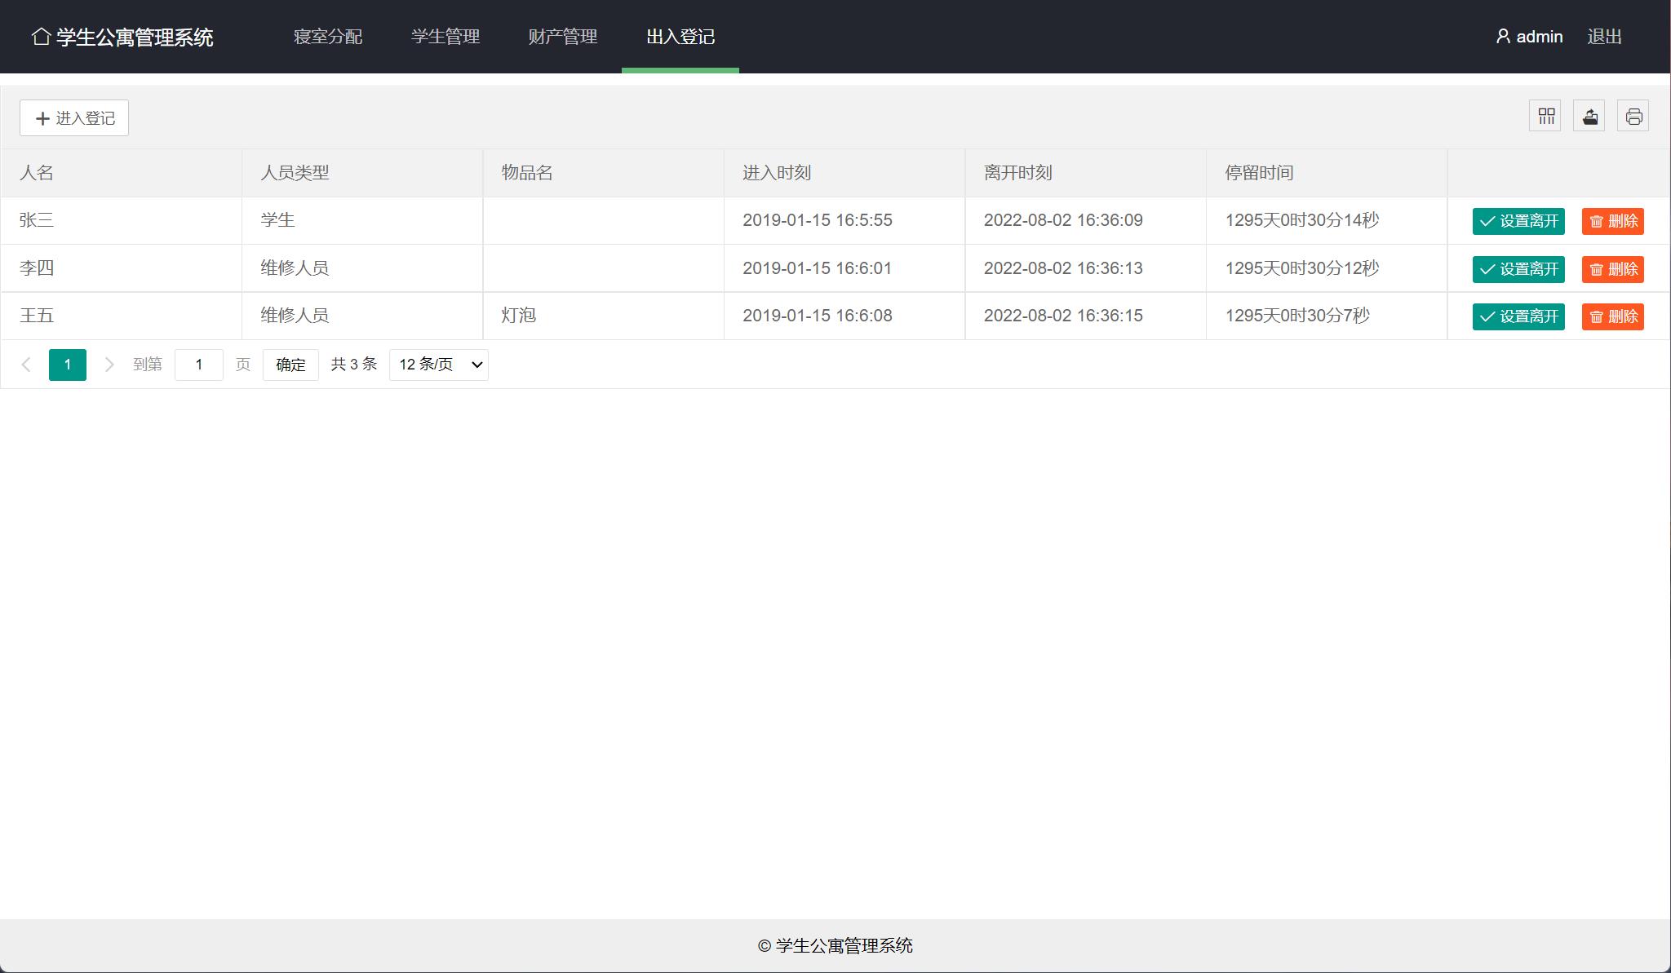Set leave time for 李四

[x=1518, y=269]
